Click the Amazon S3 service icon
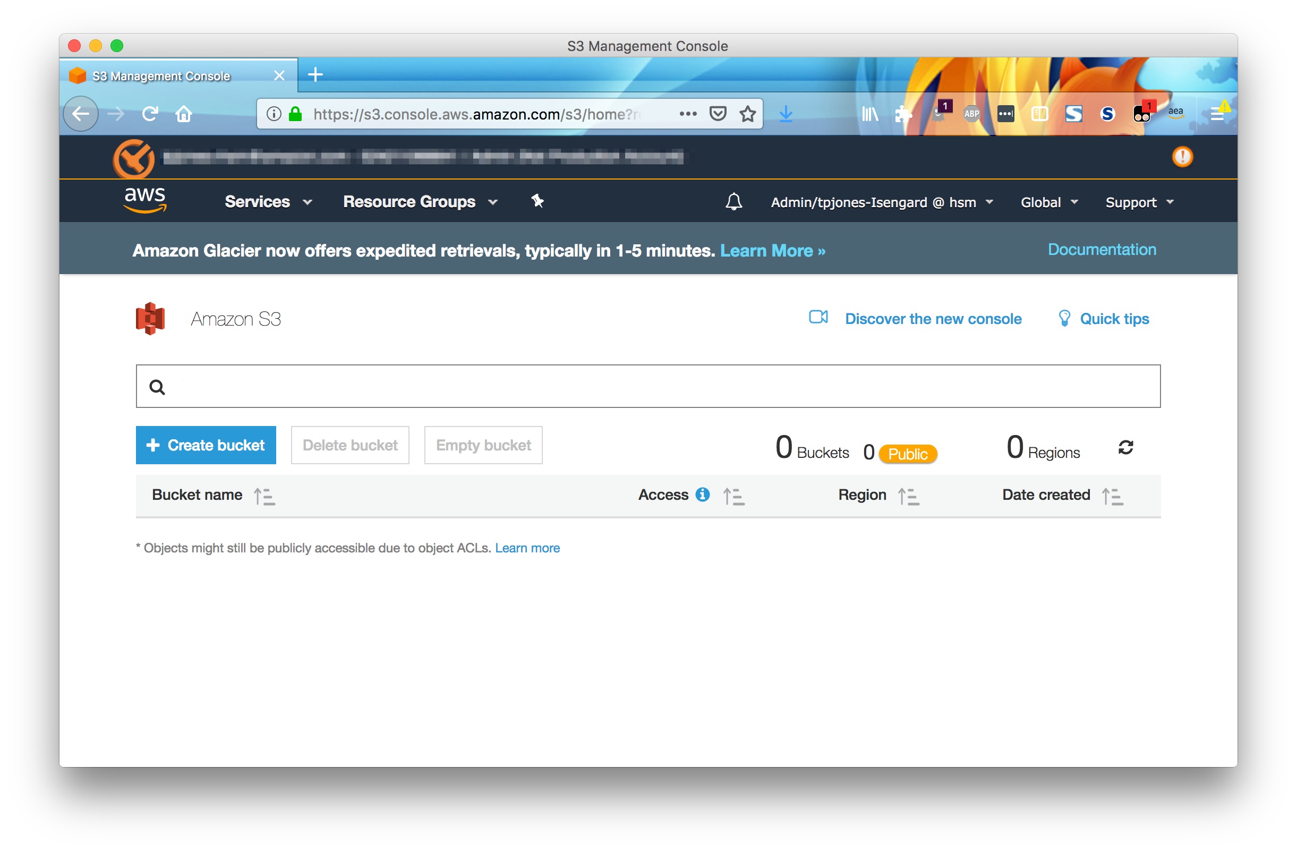The width and height of the screenshot is (1297, 852). [150, 318]
